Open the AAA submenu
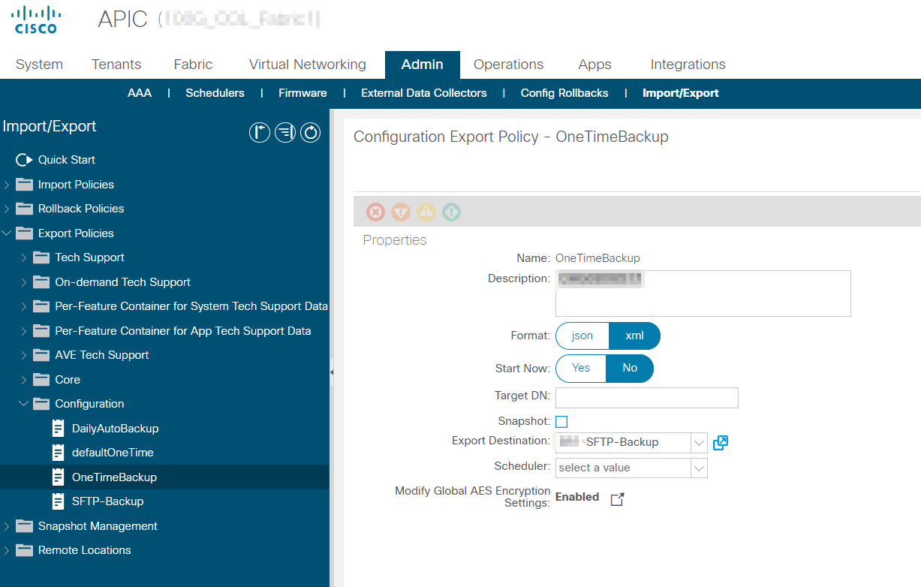 click(x=140, y=93)
